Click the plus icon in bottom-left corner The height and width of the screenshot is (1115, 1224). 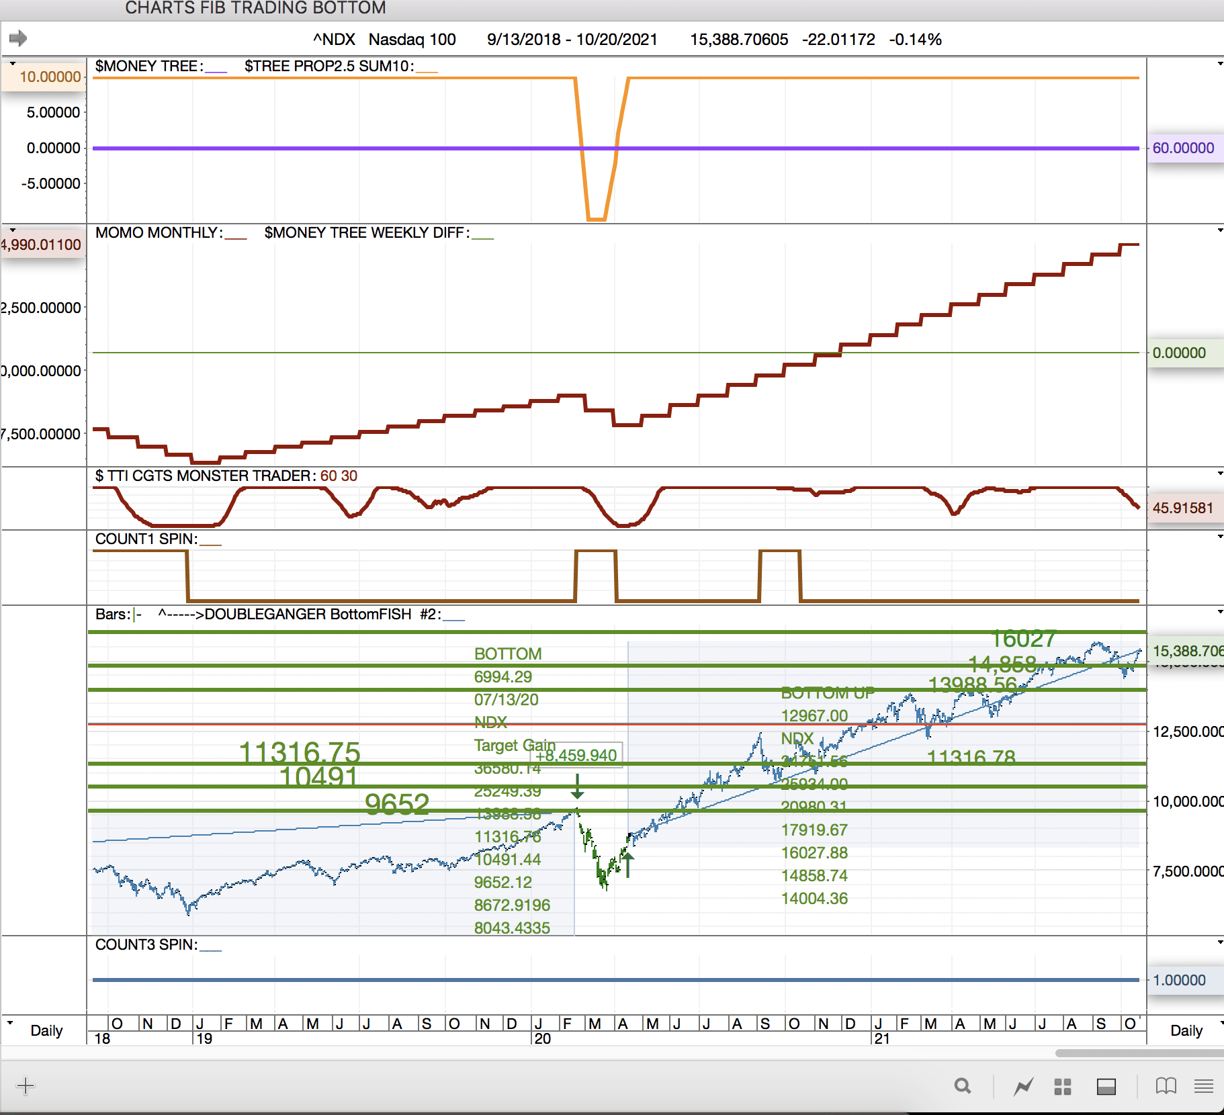[x=26, y=1086]
